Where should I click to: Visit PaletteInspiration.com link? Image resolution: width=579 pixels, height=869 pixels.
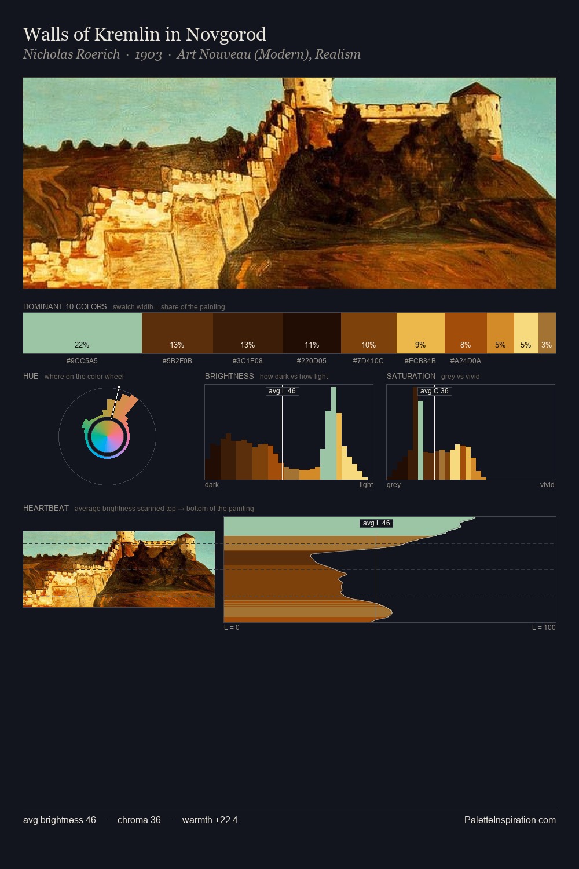pos(510,820)
